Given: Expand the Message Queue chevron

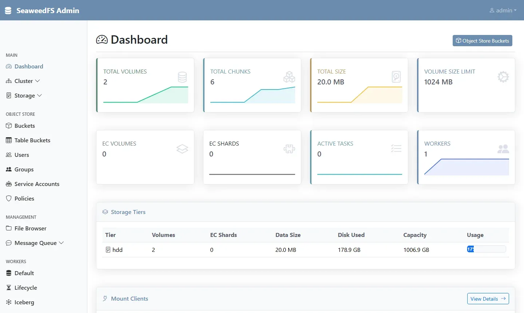Looking at the screenshot, I should pos(61,243).
